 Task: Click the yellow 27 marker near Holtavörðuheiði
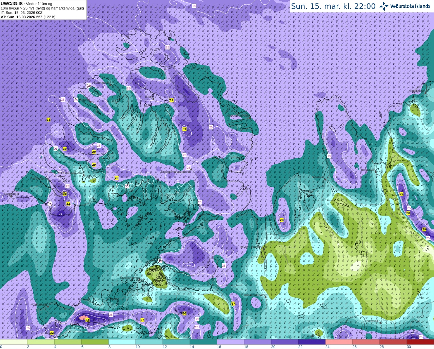(233, 304)
